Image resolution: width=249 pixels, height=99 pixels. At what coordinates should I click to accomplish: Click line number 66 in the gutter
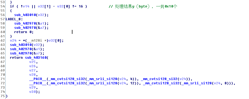(3, 58)
